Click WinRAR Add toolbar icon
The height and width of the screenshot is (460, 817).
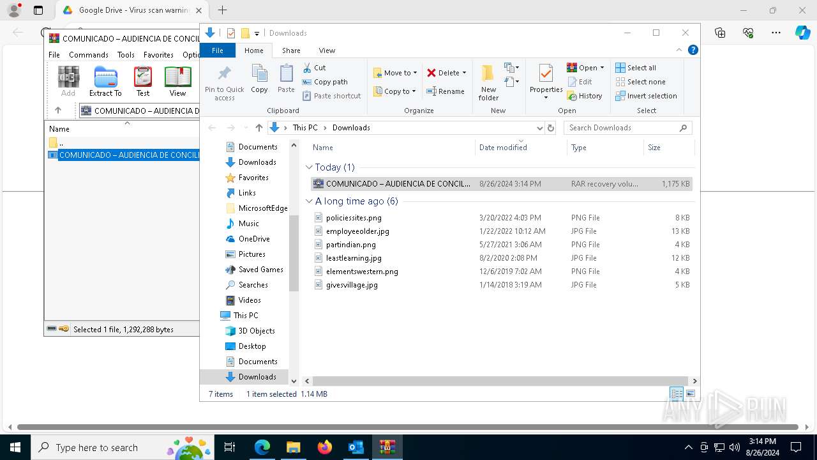[68, 82]
